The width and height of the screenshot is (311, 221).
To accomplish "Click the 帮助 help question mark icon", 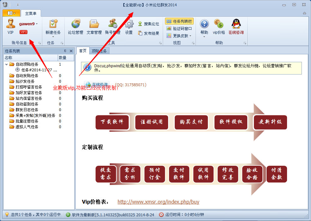I will pyautogui.click(x=204, y=24).
